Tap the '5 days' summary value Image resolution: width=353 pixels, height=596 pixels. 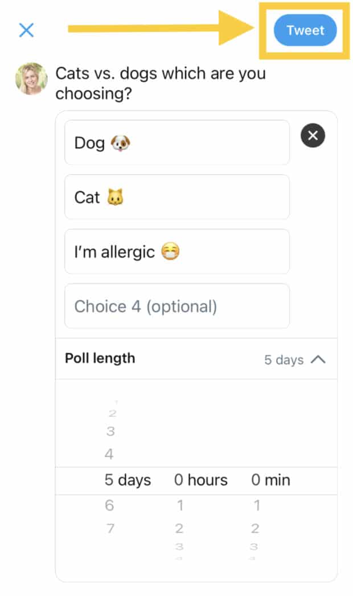[284, 359]
